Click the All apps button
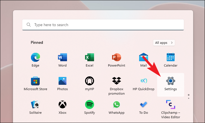 click(x=164, y=43)
